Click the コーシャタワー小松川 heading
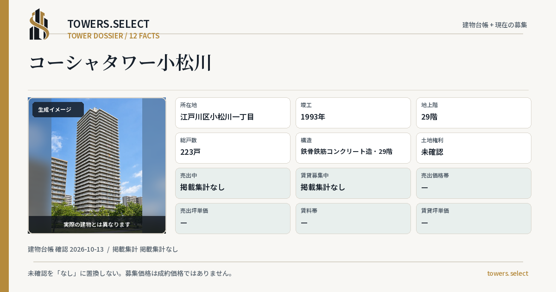 (120, 63)
